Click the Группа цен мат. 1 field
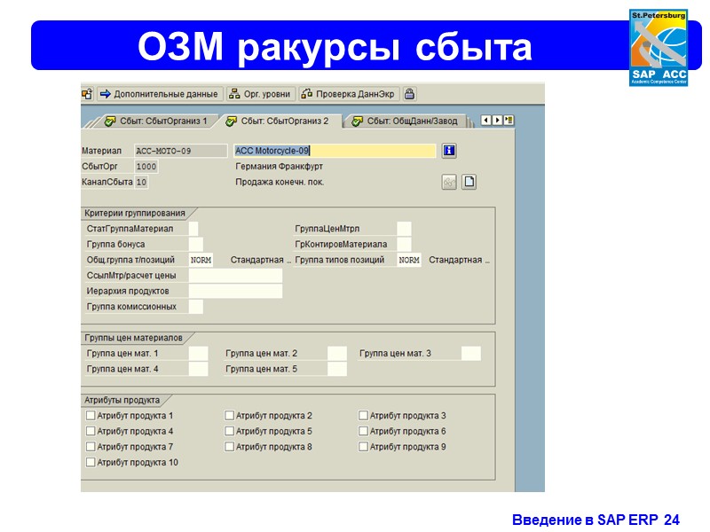 (198, 353)
